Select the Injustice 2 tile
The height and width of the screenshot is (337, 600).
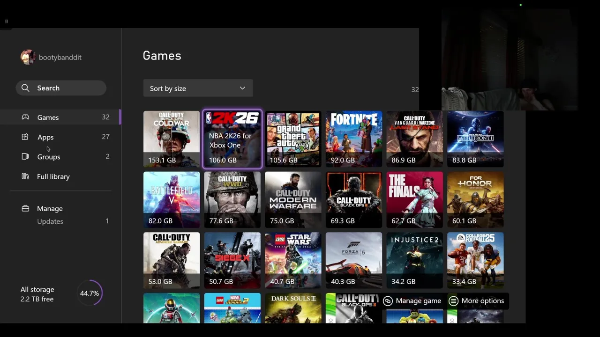click(x=415, y=261)
